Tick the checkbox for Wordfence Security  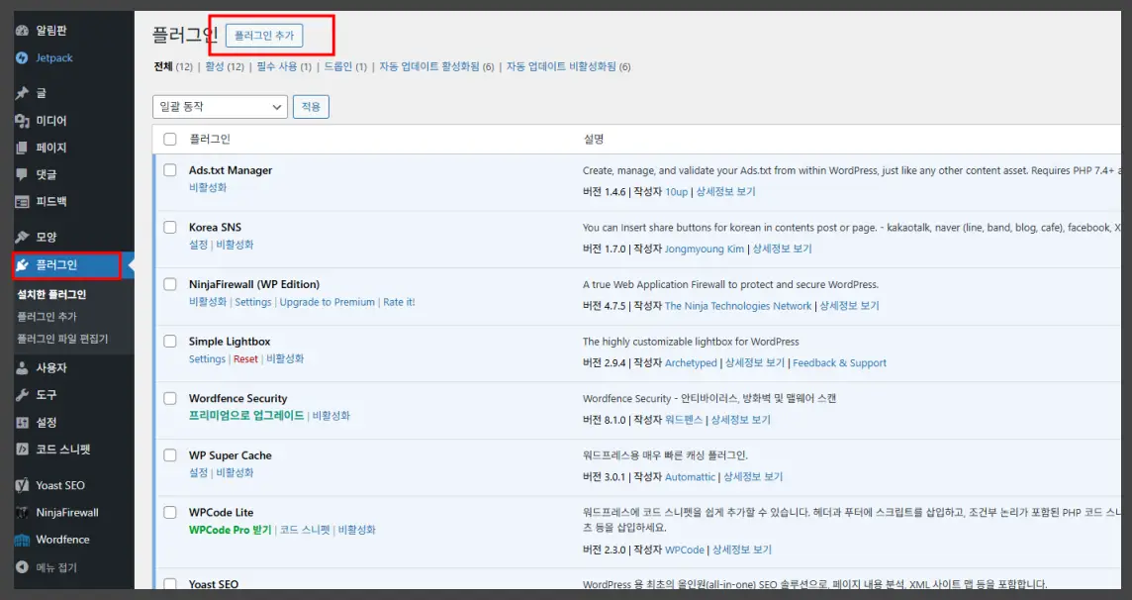(x=170, y=399)
